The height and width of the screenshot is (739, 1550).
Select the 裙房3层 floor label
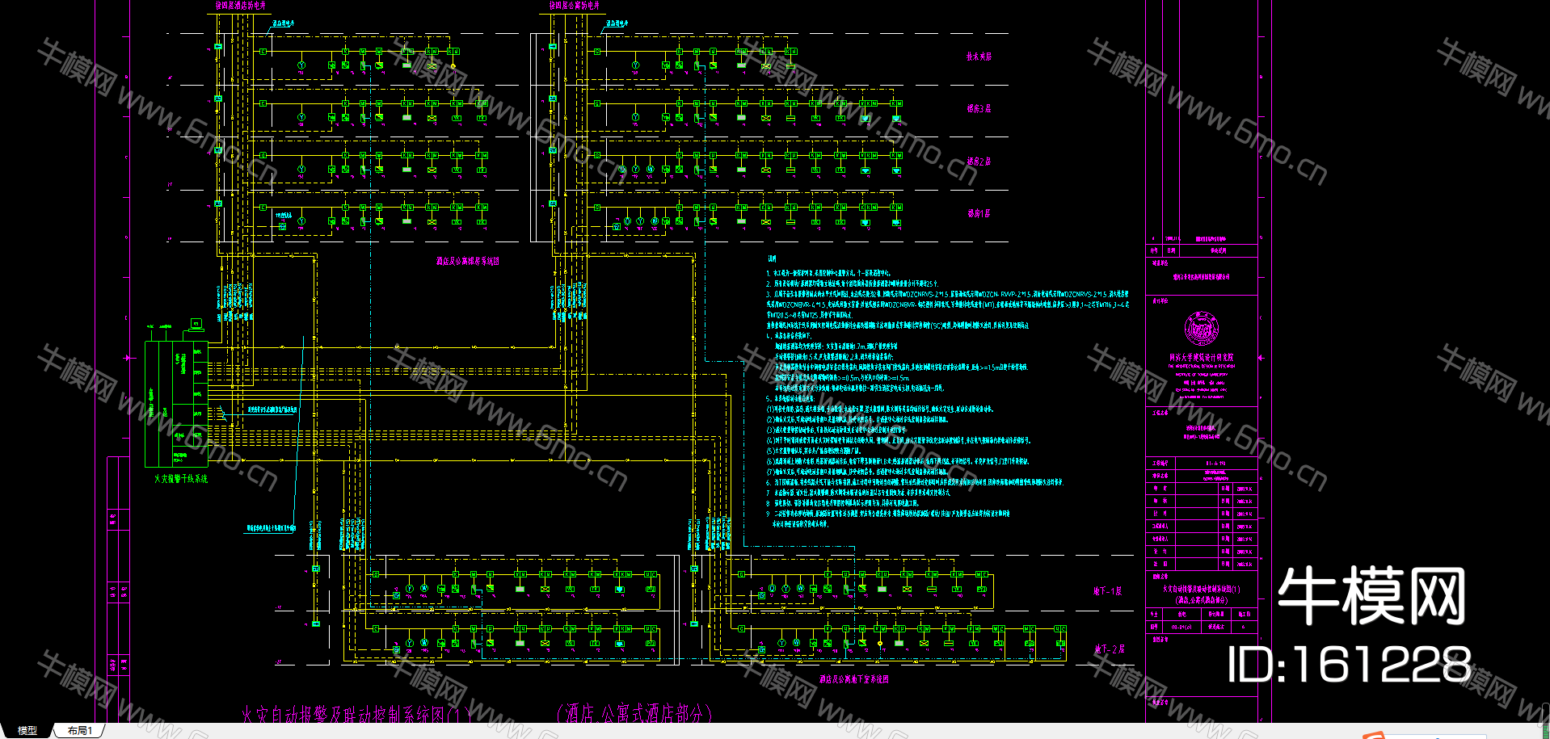click(979, 108)
